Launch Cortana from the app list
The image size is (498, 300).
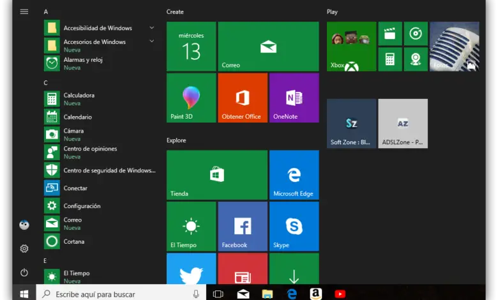point(100,241)
